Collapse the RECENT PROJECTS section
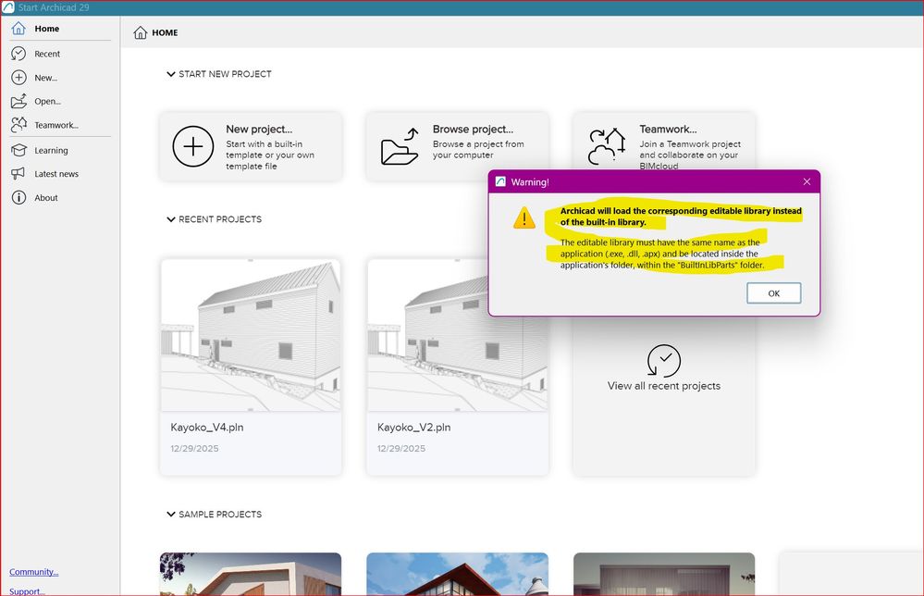924x596 pixels. click(171, 219)
